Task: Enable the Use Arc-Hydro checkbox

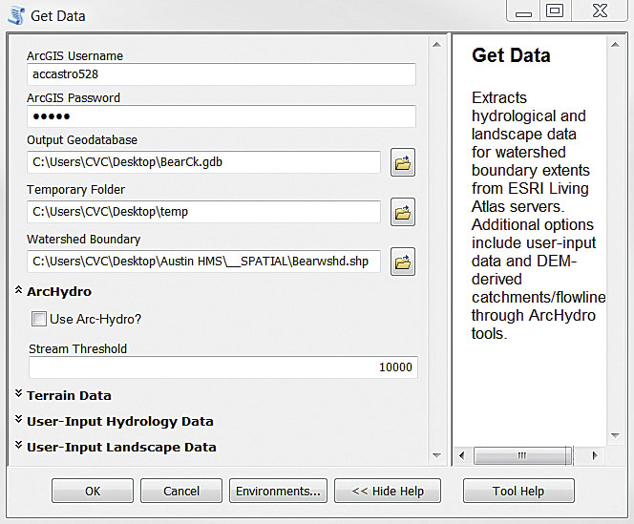Action: tap(39, 319)
